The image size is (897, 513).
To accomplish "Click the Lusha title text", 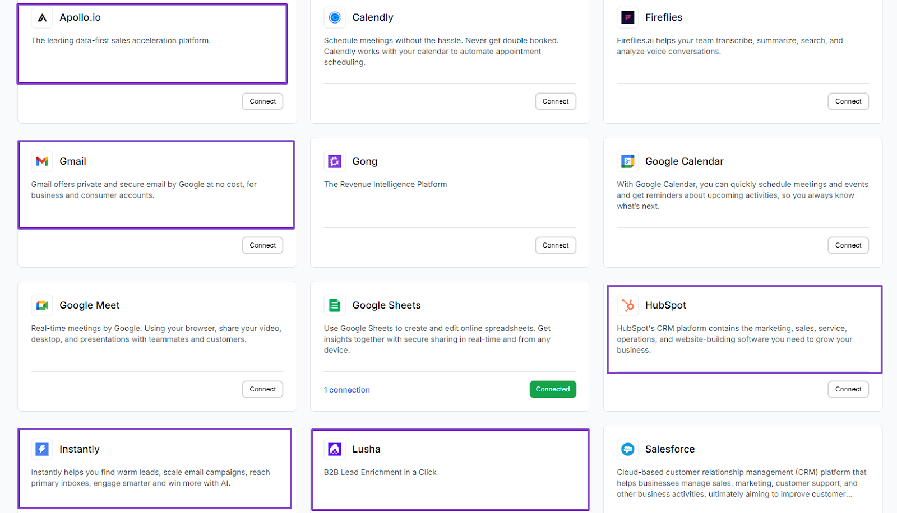I will (366, 449).
